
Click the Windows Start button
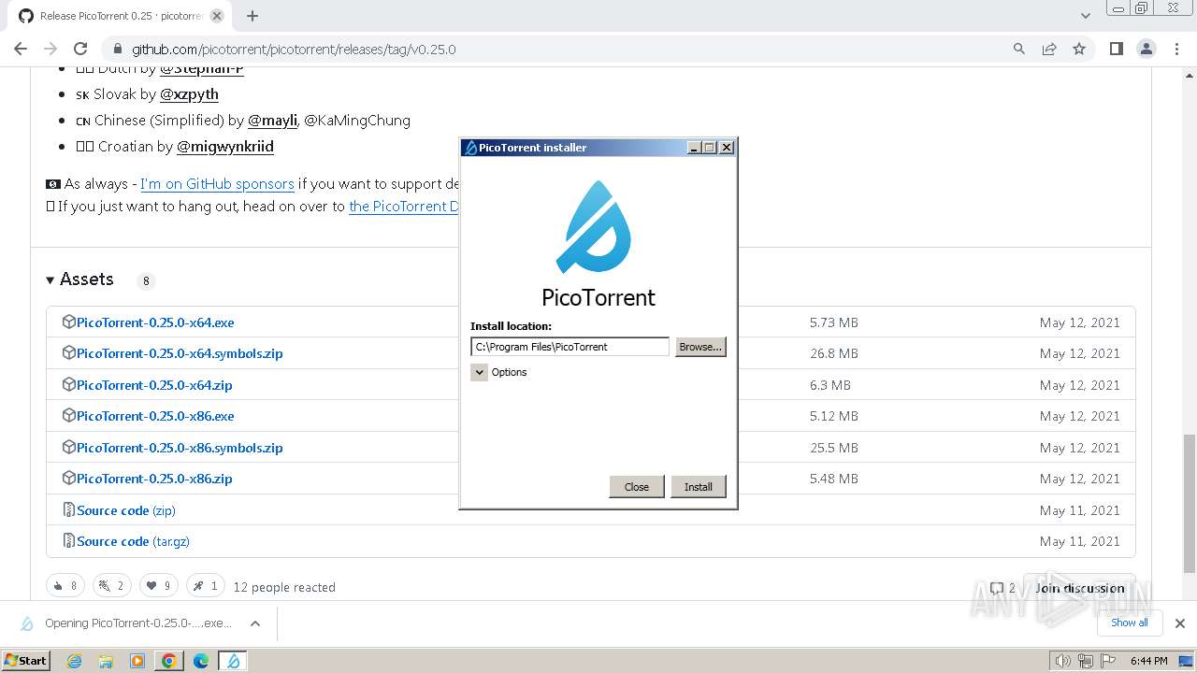(26, 660)
